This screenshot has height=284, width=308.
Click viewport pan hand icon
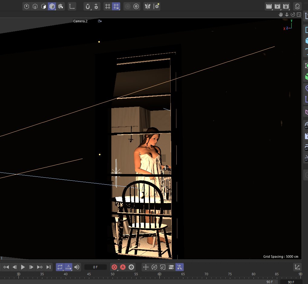click(281, 15)
